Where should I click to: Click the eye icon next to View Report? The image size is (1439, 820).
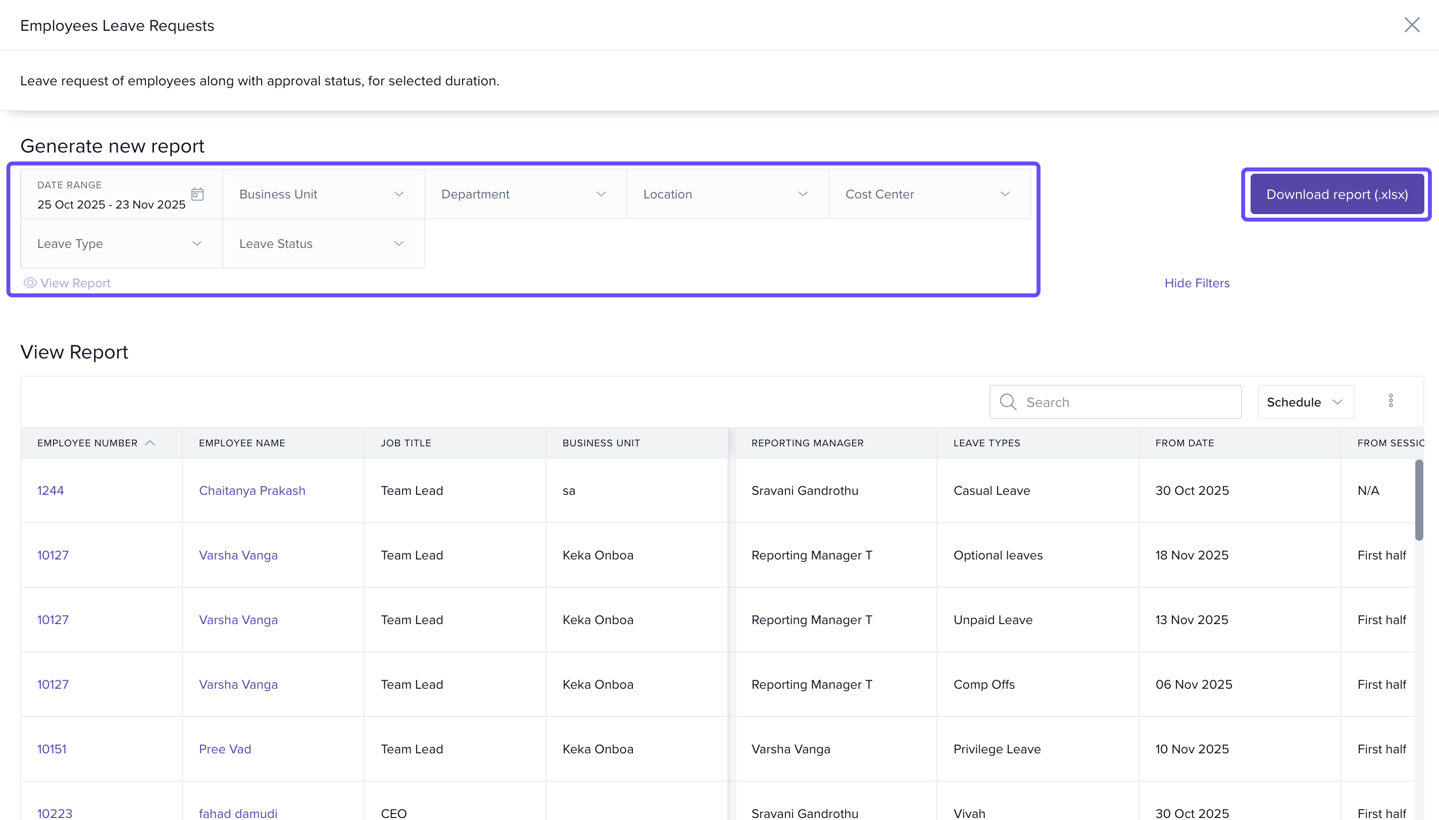click(x=30, y=283)
